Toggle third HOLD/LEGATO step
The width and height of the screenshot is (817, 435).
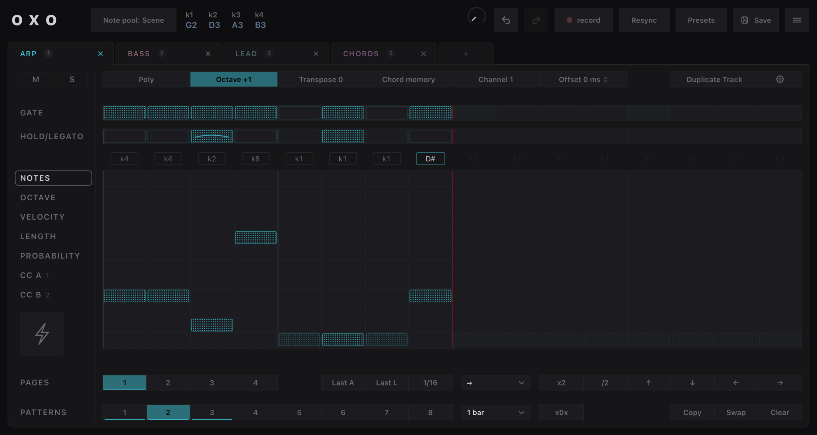(212, 137)
